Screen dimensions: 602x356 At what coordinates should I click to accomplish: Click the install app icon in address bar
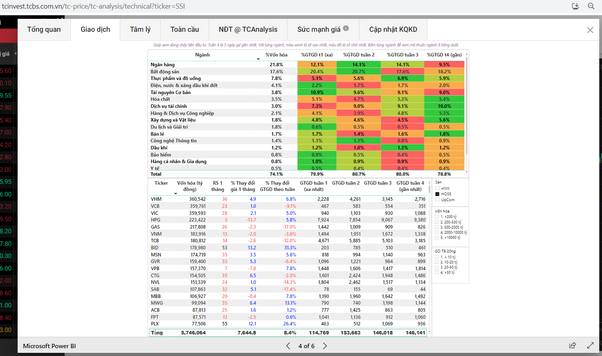(x=575, y=6)
